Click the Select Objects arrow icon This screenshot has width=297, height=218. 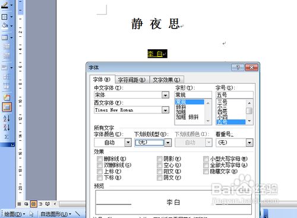pos(31,214)
